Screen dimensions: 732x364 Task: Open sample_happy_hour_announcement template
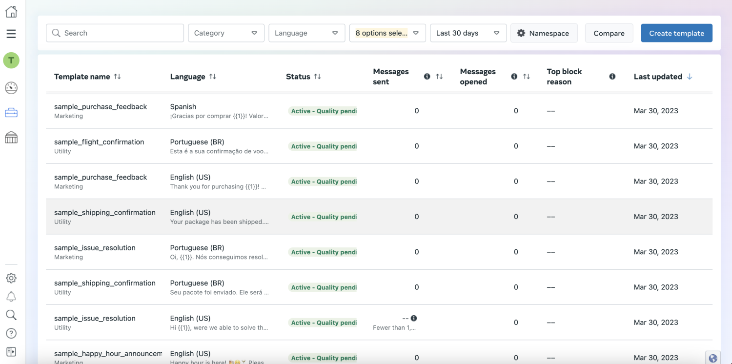108,353
